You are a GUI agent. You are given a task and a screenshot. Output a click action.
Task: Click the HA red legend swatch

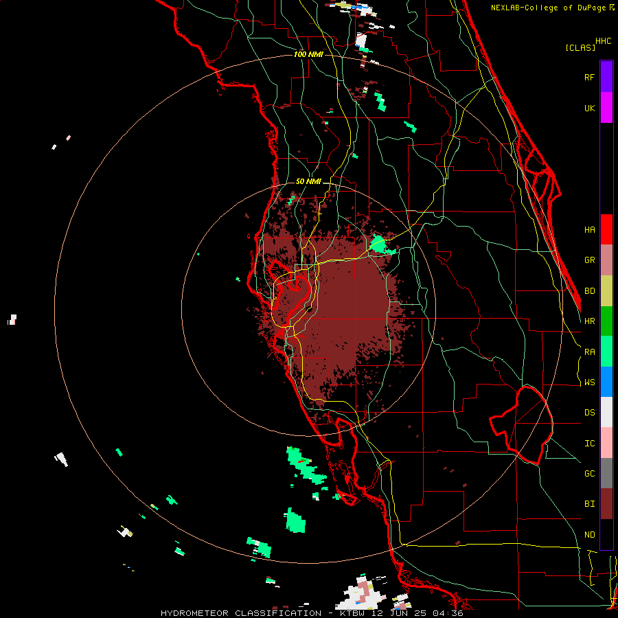[x=606, y=229]
